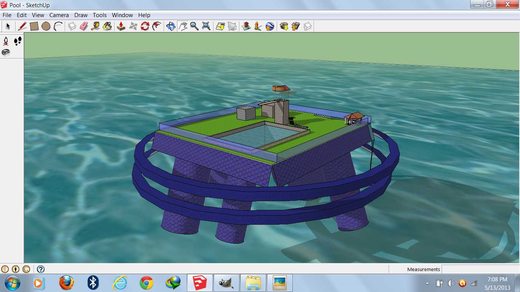
Task: Click the clock showing 7:08 PM
Action: [497, 279]
